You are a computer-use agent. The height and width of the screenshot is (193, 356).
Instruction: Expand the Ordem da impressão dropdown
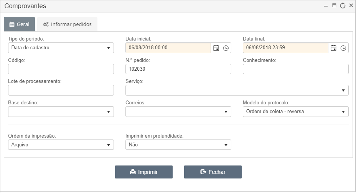[x=61, y=144]
